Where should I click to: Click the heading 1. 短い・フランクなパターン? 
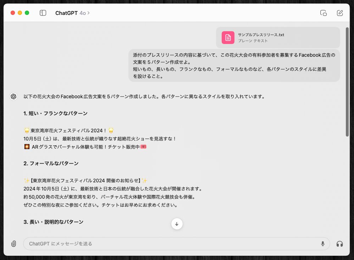(x=55, y=114)
